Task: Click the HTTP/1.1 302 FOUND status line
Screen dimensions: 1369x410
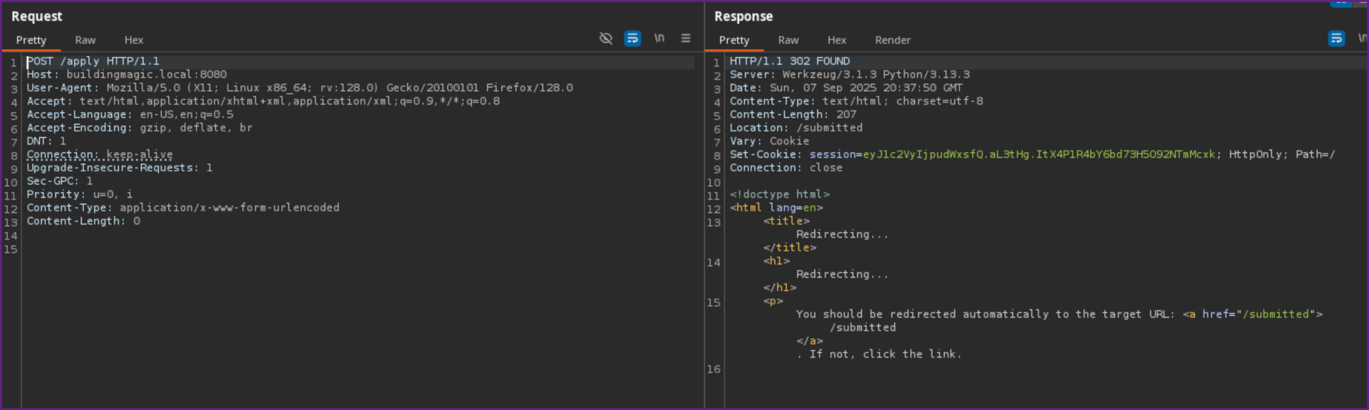Action: pyautogui.click(x=789, y=61)
